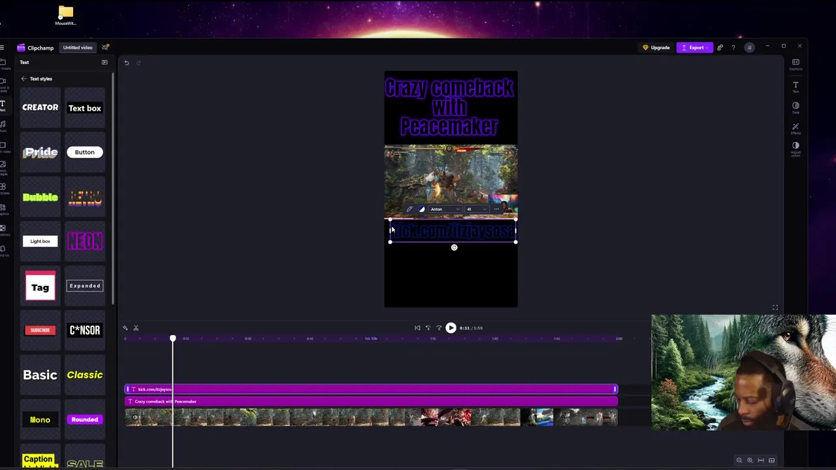Image resolution: width=836 pixels, height=470 pixels.
Task: Collapse the Text side panel
Action: pyautogui.click(x=104, y=62)
